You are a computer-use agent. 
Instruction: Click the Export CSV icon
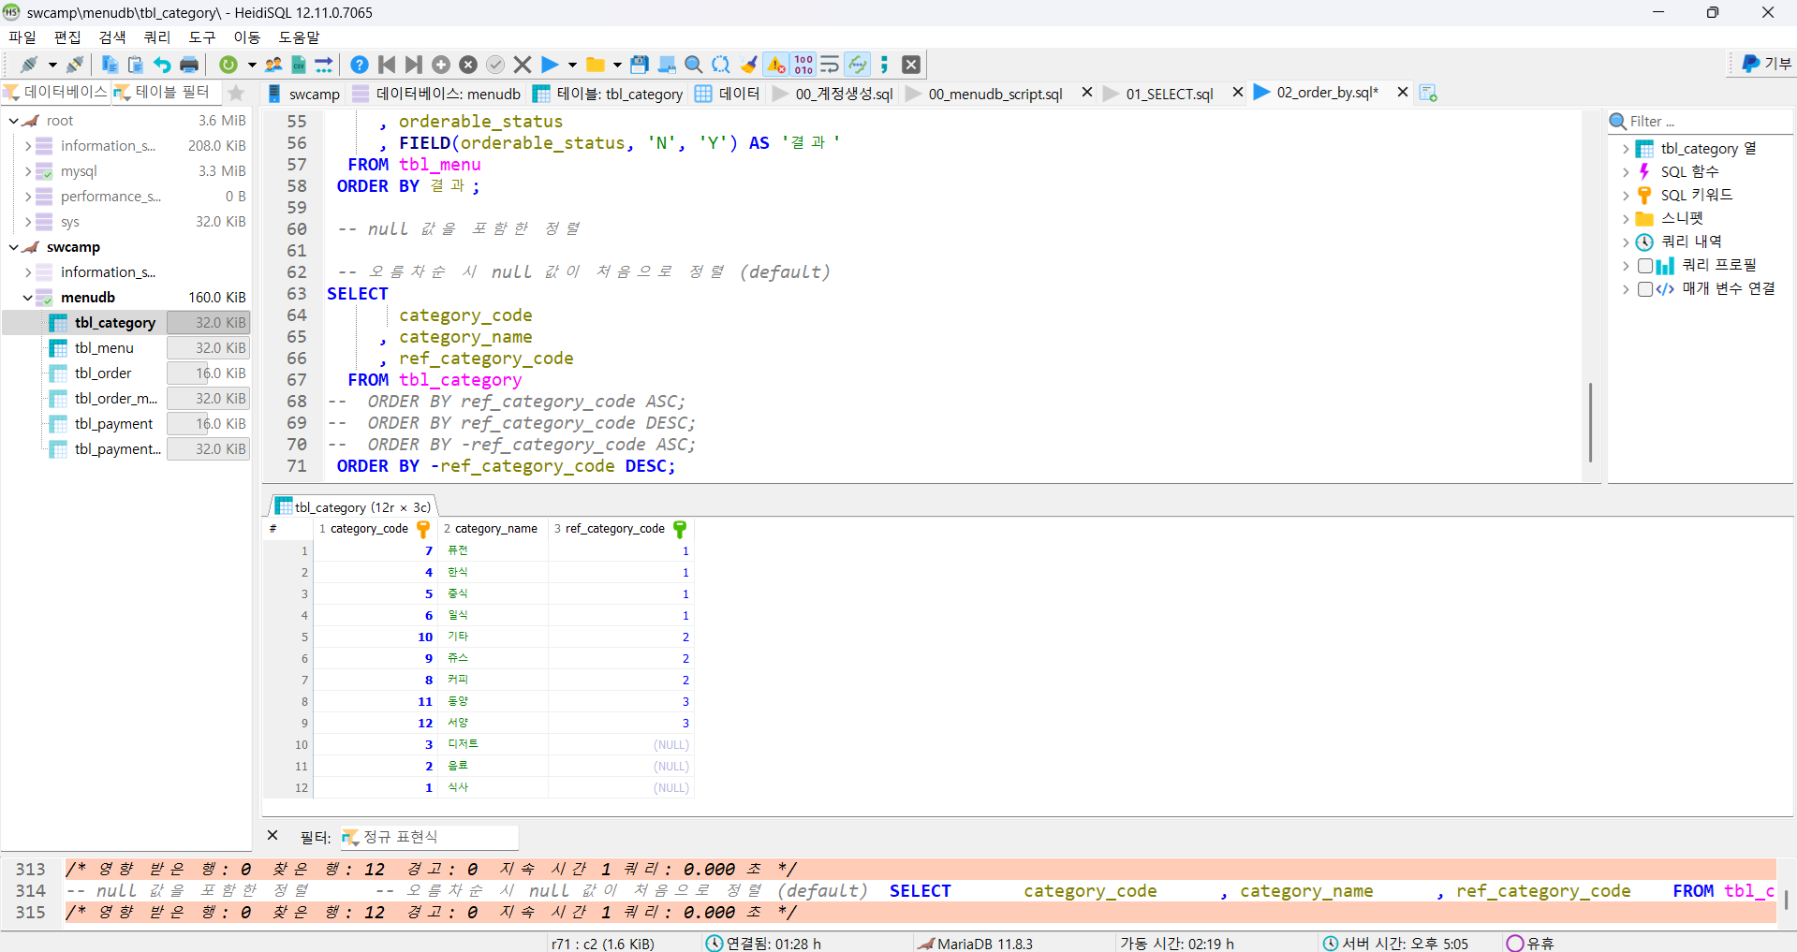coord(299,65)
